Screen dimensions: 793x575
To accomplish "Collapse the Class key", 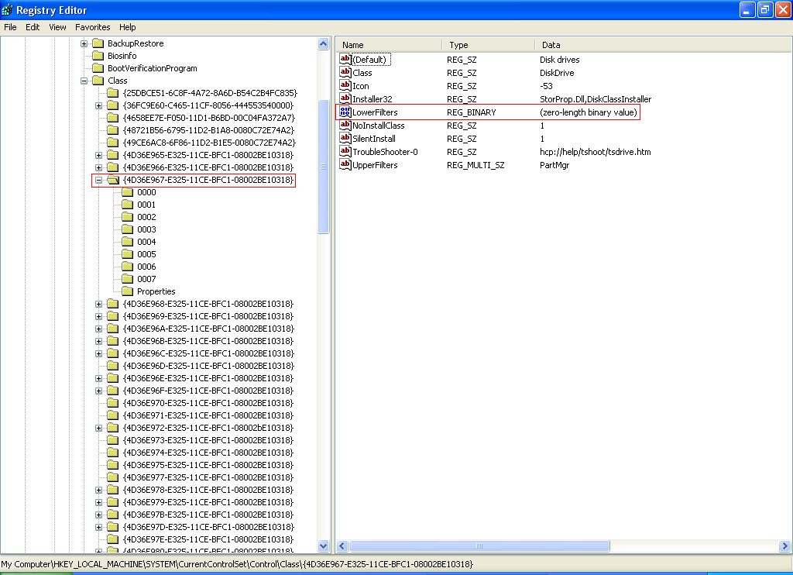I will pos(84,81).
